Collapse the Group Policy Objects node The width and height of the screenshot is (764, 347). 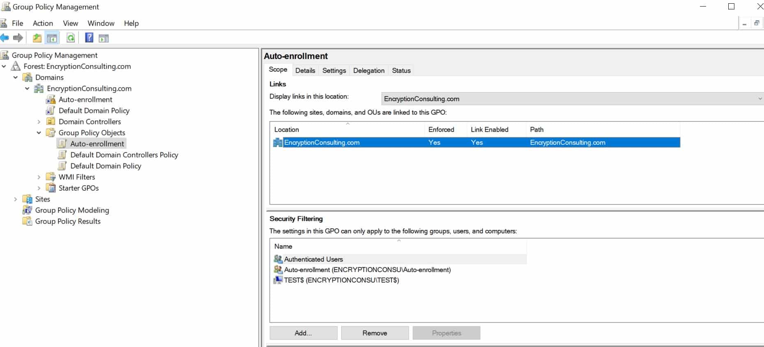[39, 133]
